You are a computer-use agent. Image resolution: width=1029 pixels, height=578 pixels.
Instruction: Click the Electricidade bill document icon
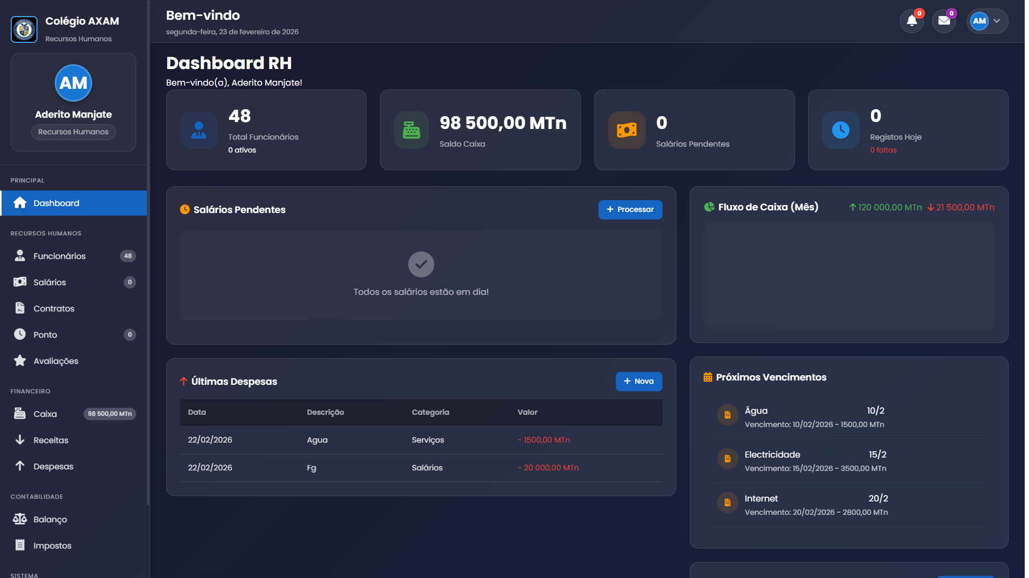click(x=727, y=459)
